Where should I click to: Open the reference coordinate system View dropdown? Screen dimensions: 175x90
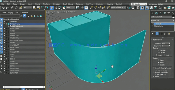[71, 7]
